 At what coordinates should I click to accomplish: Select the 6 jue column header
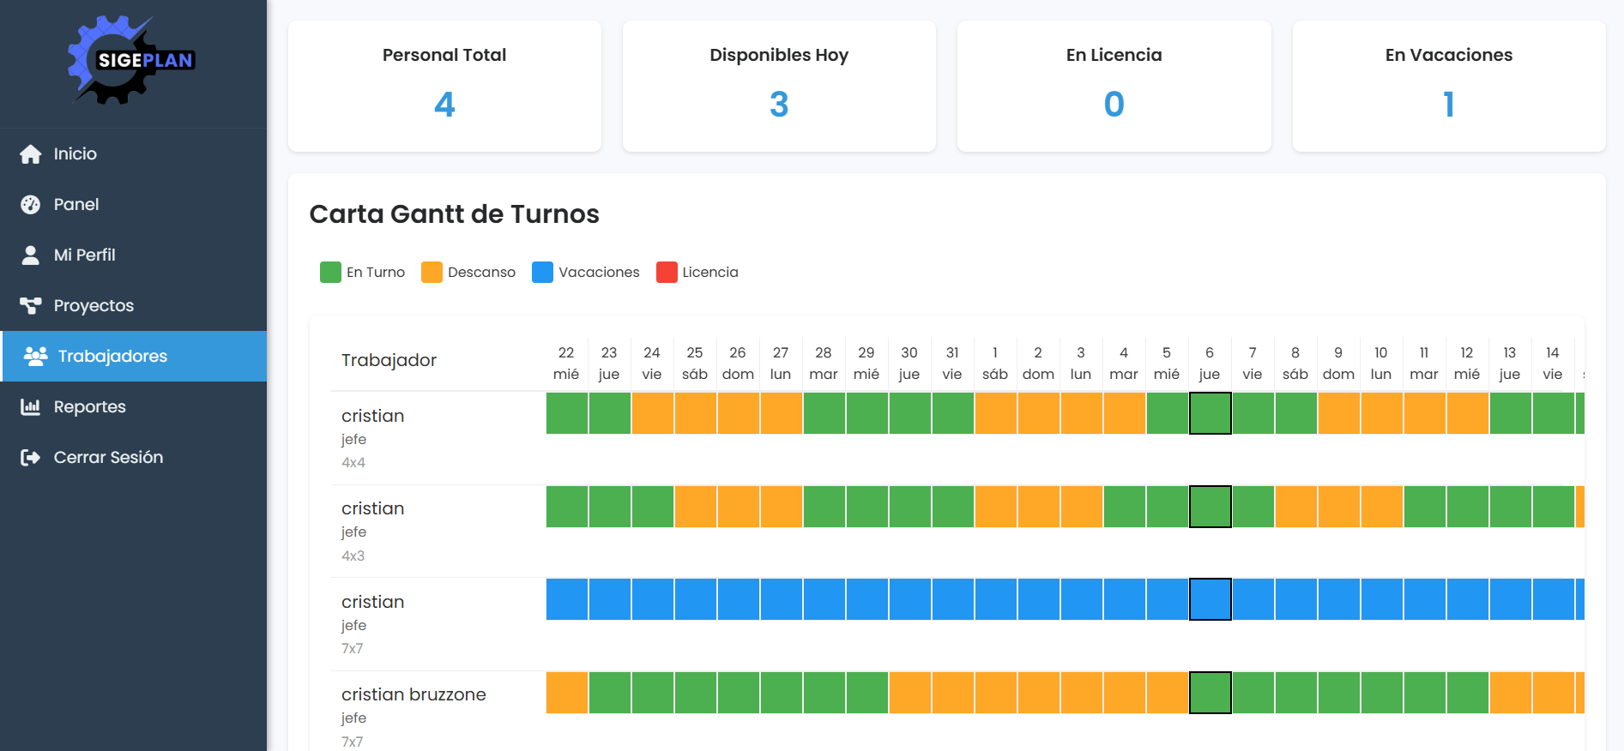1210,363
